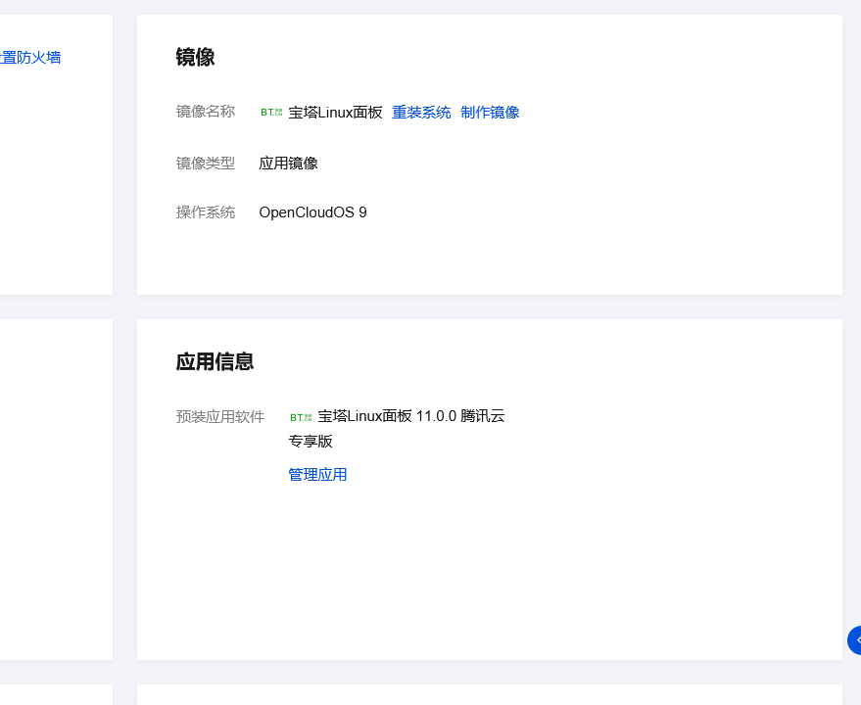Click the 宝塔Linux面板 image name text
Screen dimensions: 861x705
(x=335, y=113)
